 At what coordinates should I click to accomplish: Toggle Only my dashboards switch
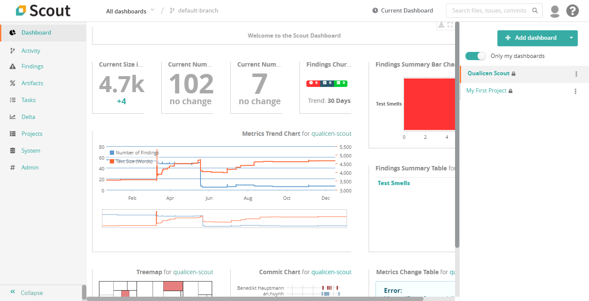coord(475,56)
